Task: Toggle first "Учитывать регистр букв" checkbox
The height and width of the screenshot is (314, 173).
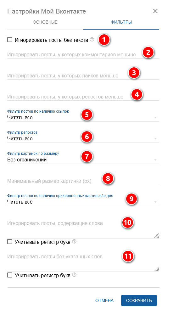Action: pos(10,242)
